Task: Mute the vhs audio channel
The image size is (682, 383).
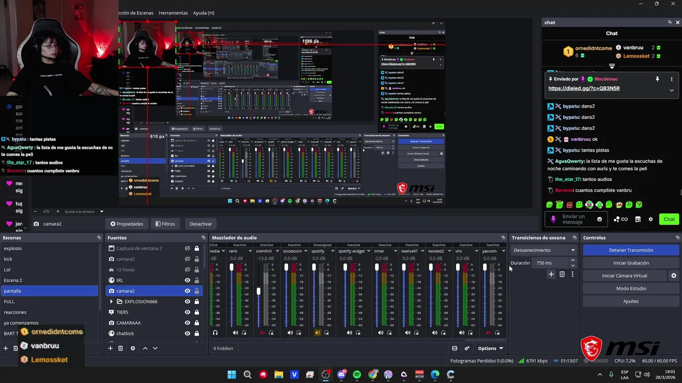Action: coord(461,333)
